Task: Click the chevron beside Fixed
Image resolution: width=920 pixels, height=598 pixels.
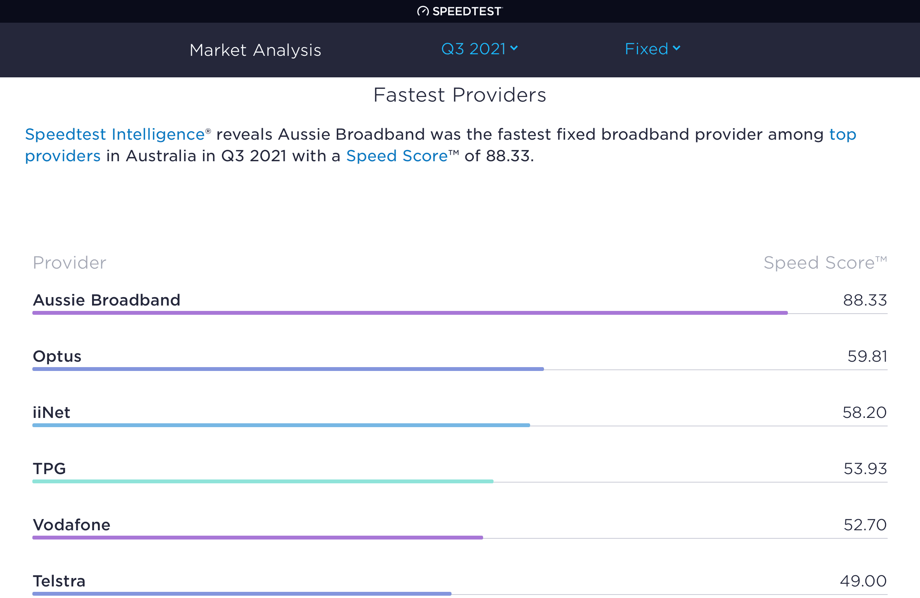Action: [x=676, y=48]
